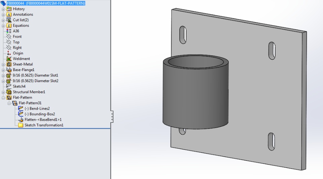This screenshot has height=179, width=323.
Task: Expand the Structural Member1 node
Action: [3, 93]
